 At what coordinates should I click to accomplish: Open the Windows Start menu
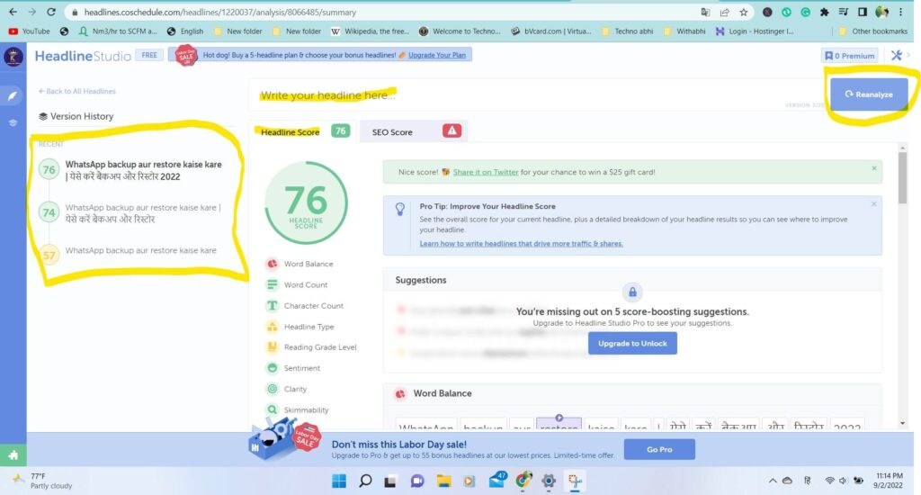point(339,481)
